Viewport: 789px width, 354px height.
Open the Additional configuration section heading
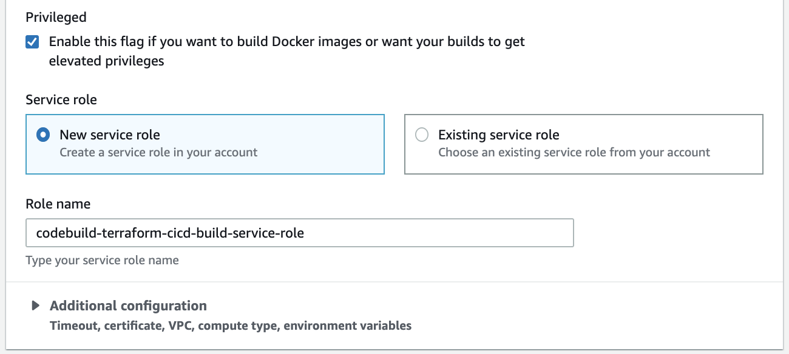(128, 306)
